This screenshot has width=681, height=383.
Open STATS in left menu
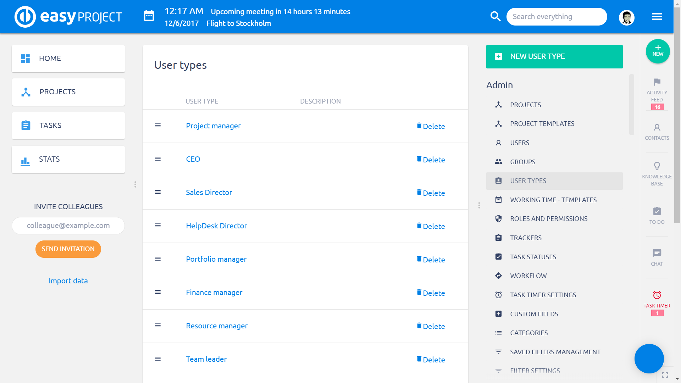pos(68,159)
